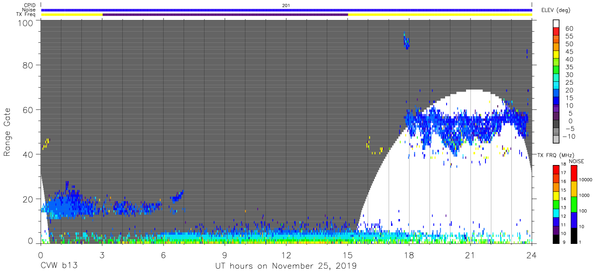Click the Range Gate axis label
The width and height of the screenshot is (598, 276).
point(7,132)
